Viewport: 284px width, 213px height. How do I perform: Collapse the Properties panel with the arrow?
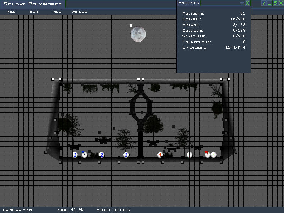[x=242, y=3]
